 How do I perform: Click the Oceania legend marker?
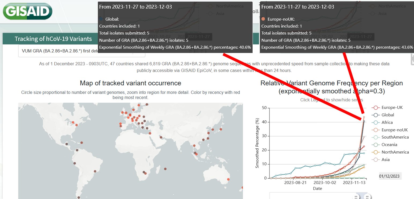pos(375,145)
